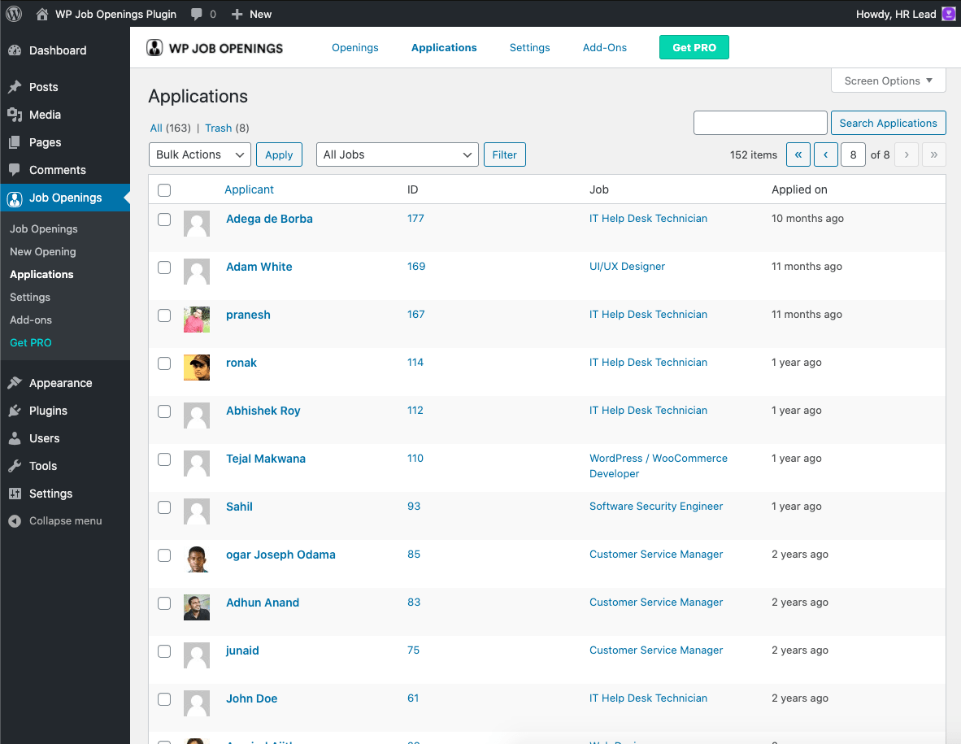Image resolution: width=961 pixels, height=744 pixels.
Task: Click the Users person icon
Action: click(x=15, y=438)
